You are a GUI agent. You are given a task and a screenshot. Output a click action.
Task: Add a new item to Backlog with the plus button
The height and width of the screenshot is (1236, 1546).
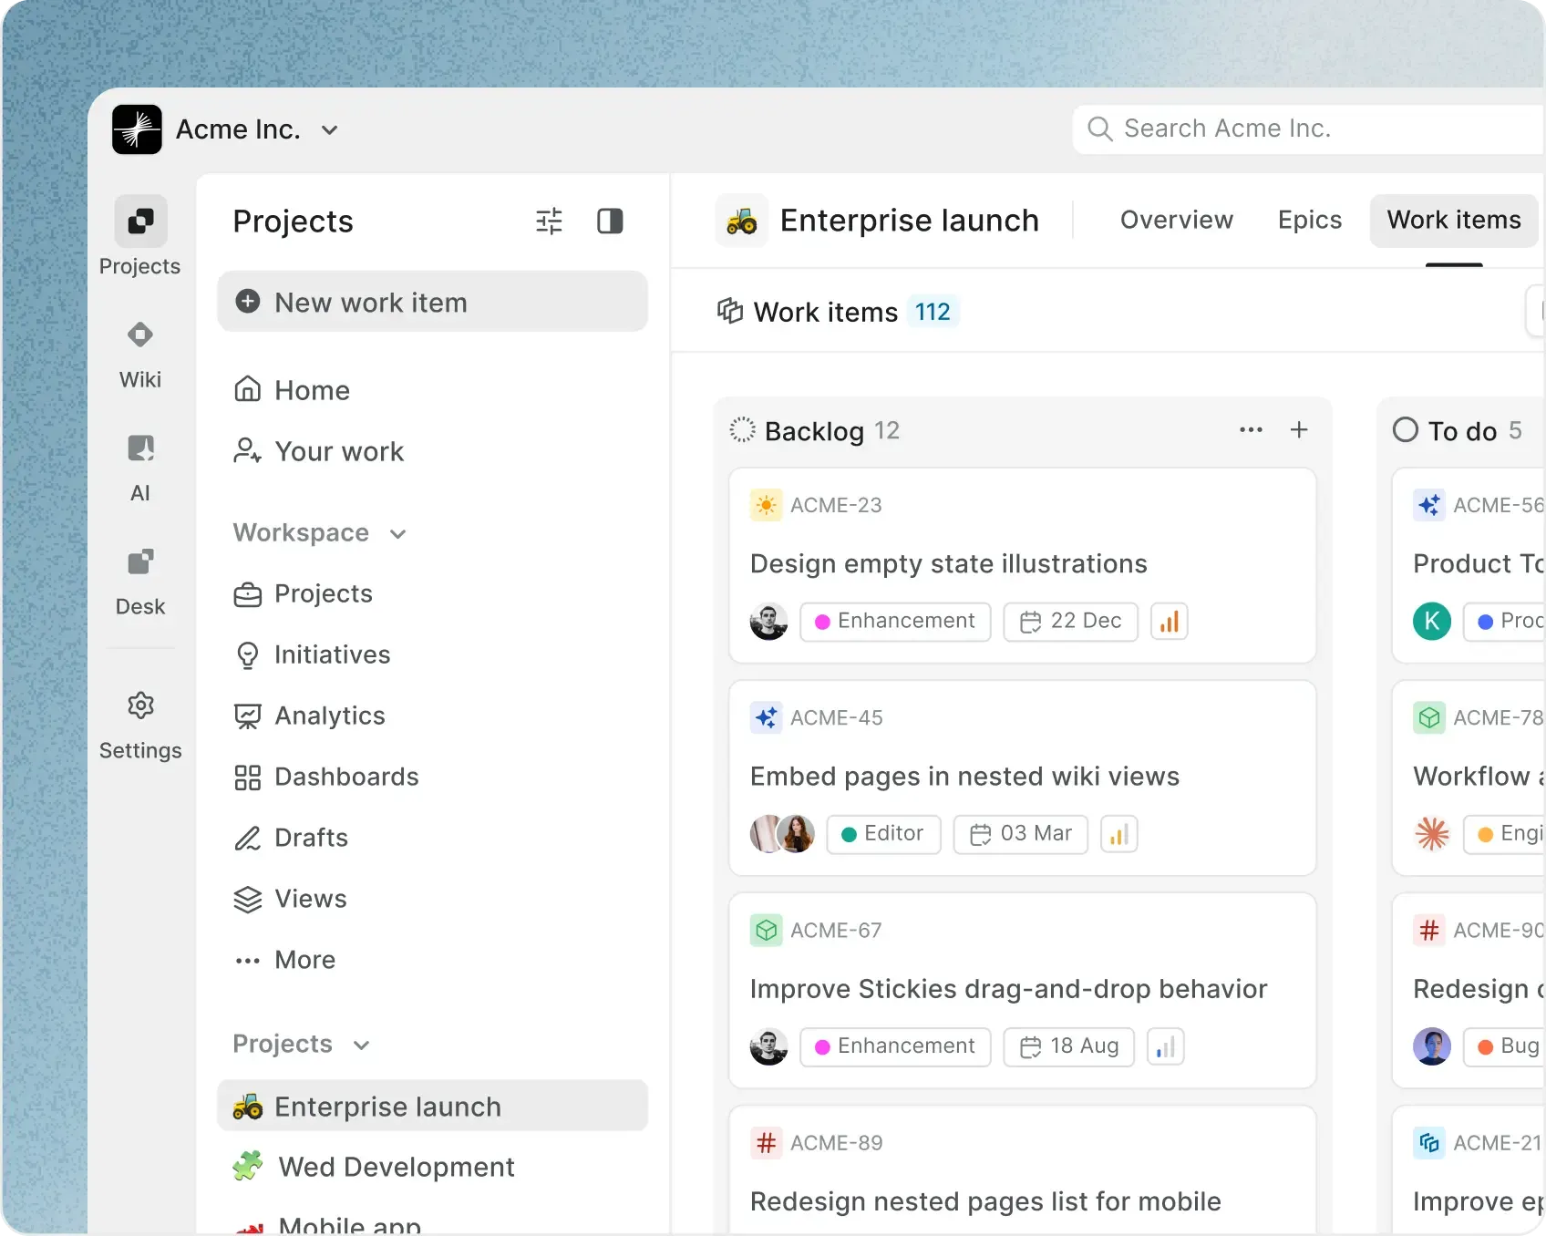point(1299,430)
